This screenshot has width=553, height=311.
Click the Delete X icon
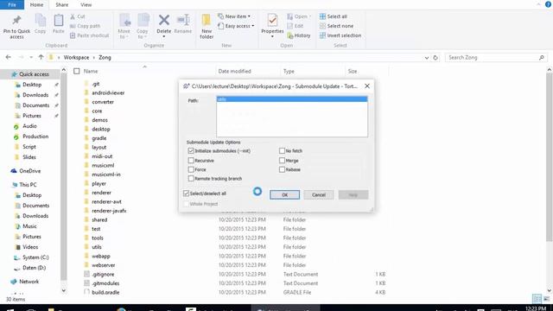163,20
